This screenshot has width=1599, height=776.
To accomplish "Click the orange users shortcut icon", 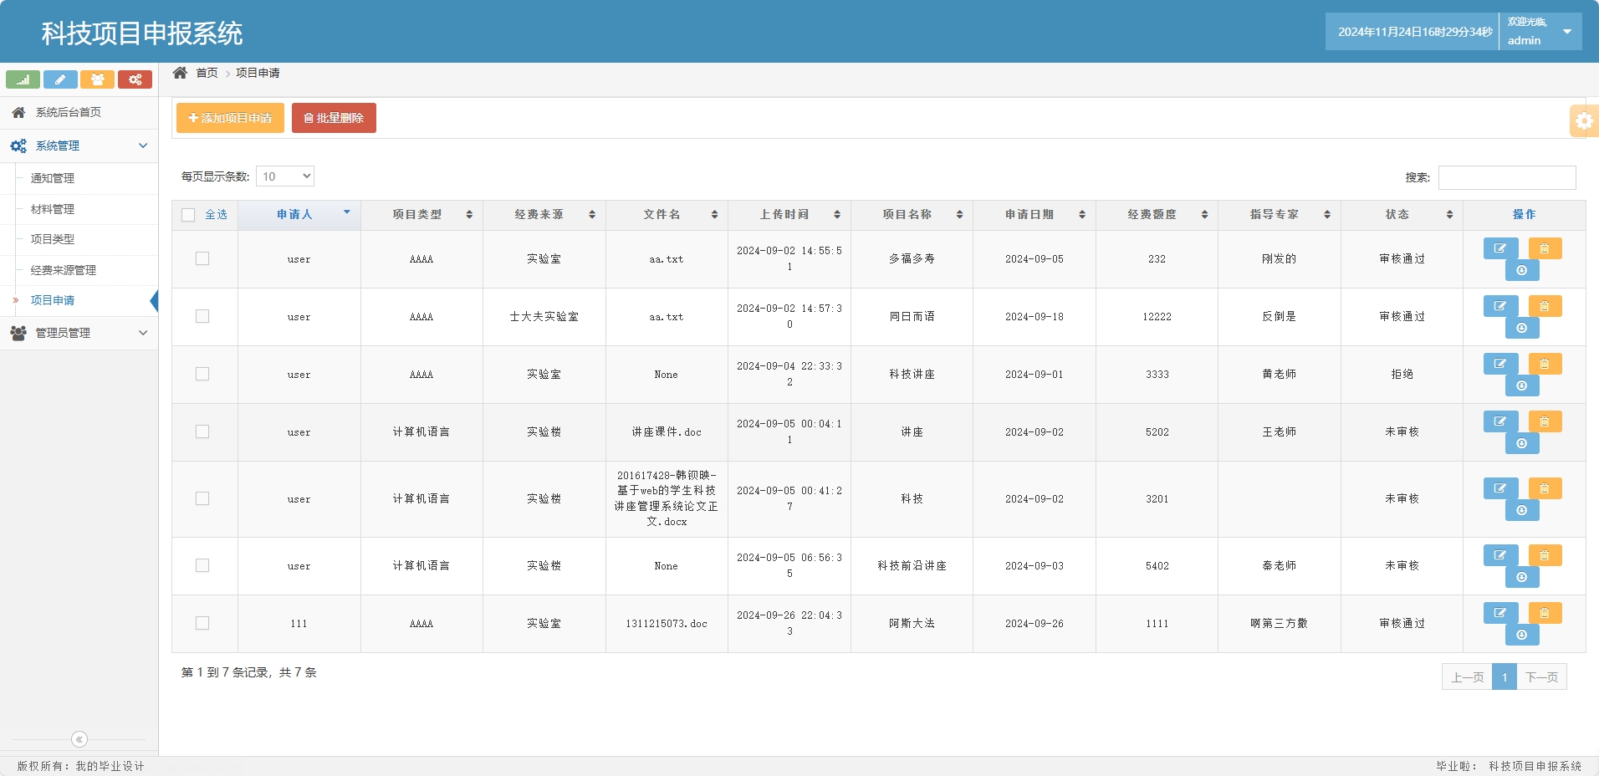I will (97, 79).
